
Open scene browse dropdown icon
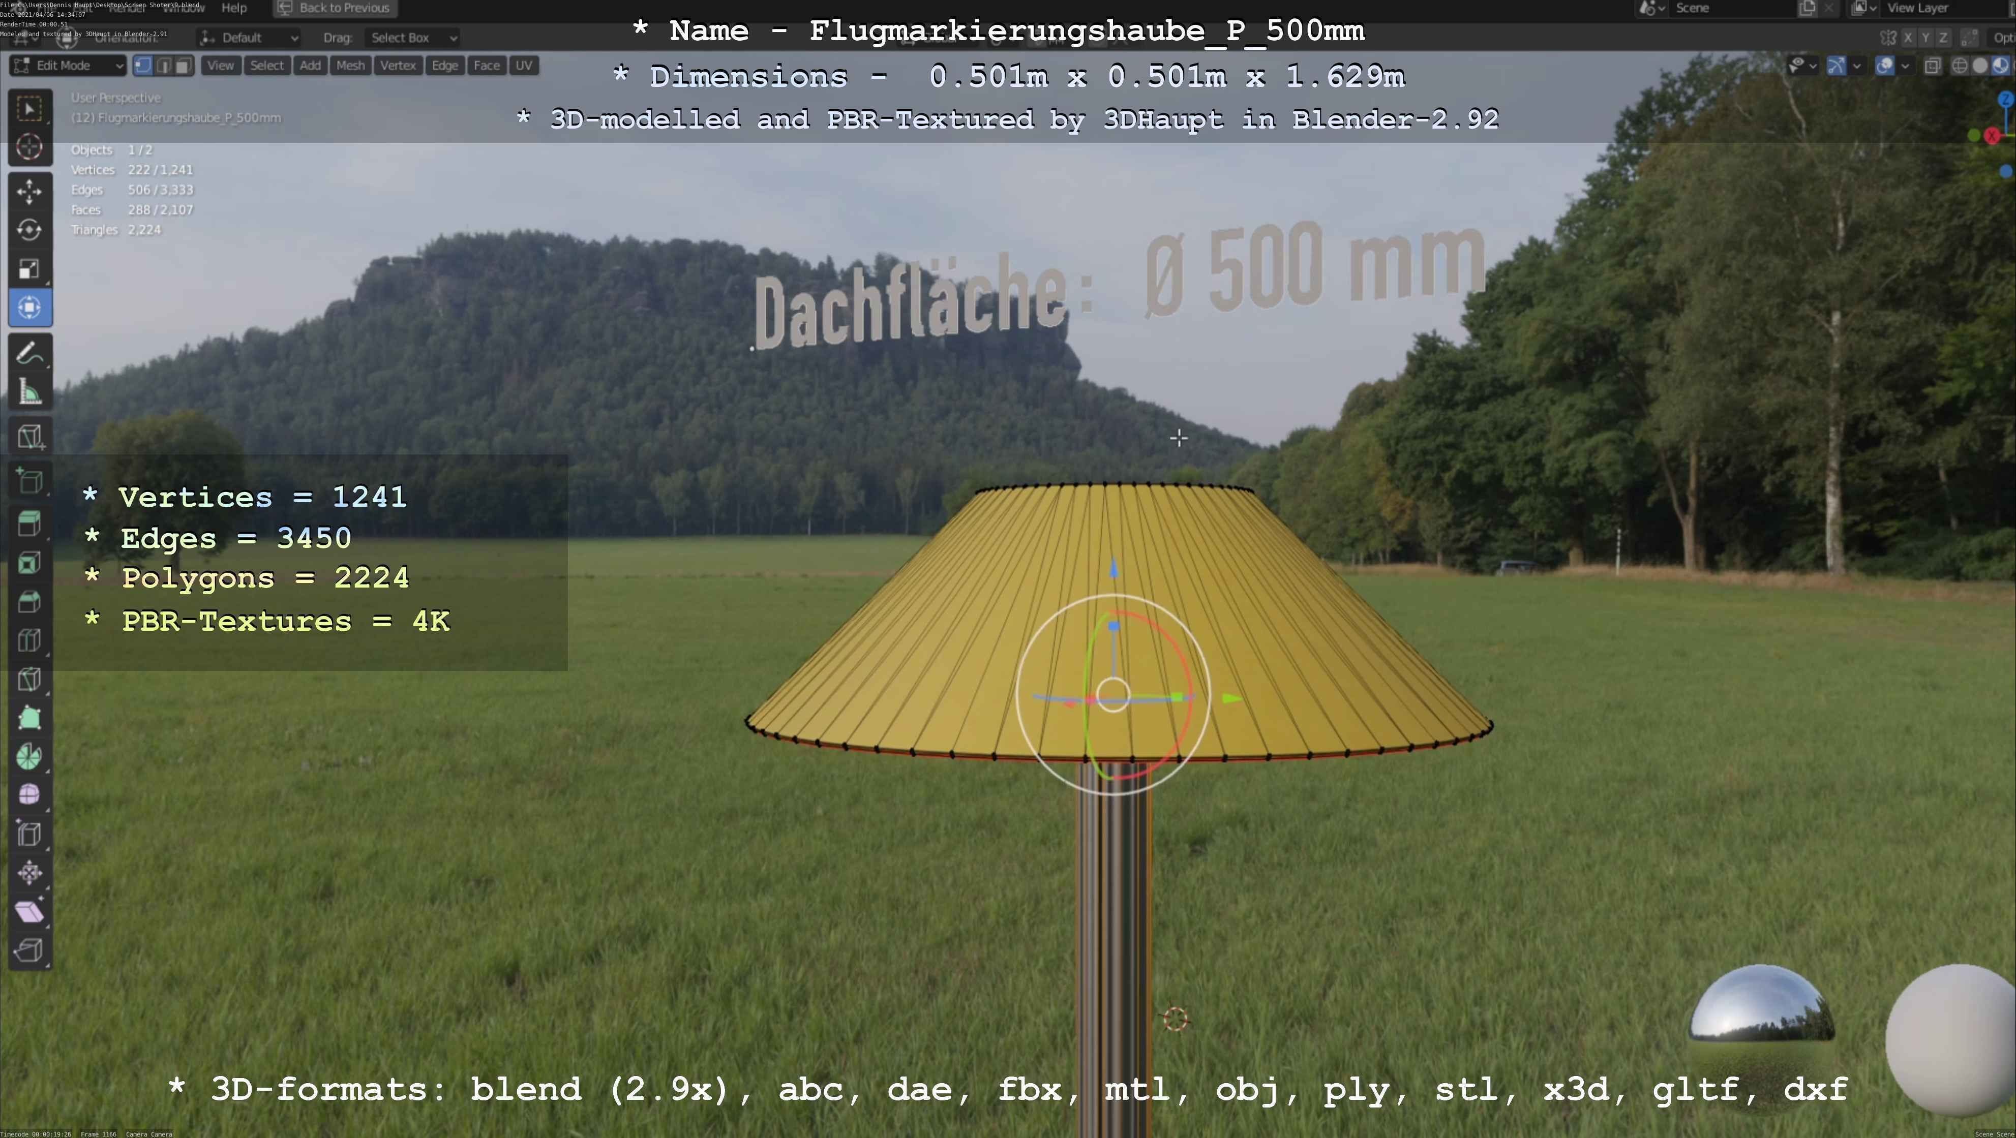(x=1651, y=8)
